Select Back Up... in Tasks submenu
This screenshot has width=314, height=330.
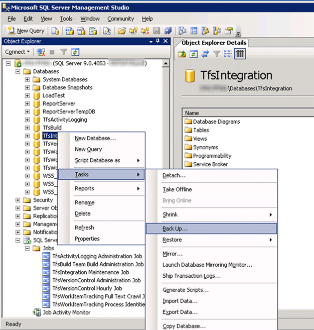pyautogui.click(x=212, y=229)
